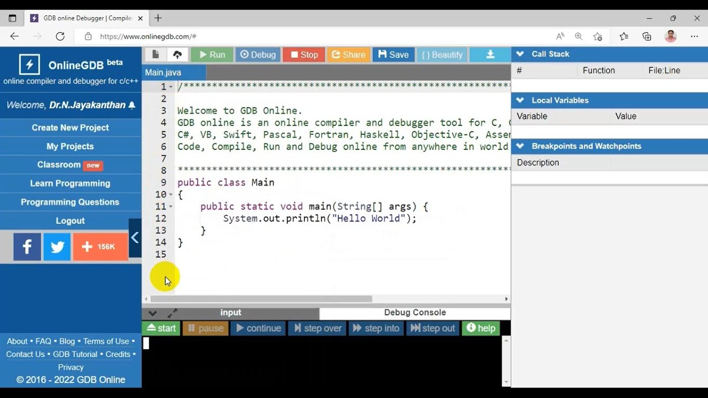Viewport: 708px width, 398px height.
Task: Click the download code icon after Beautify
Action: (490, 54)
